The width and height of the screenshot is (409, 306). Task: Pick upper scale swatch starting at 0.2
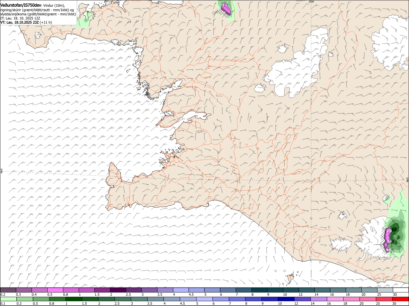coord(8,290)
